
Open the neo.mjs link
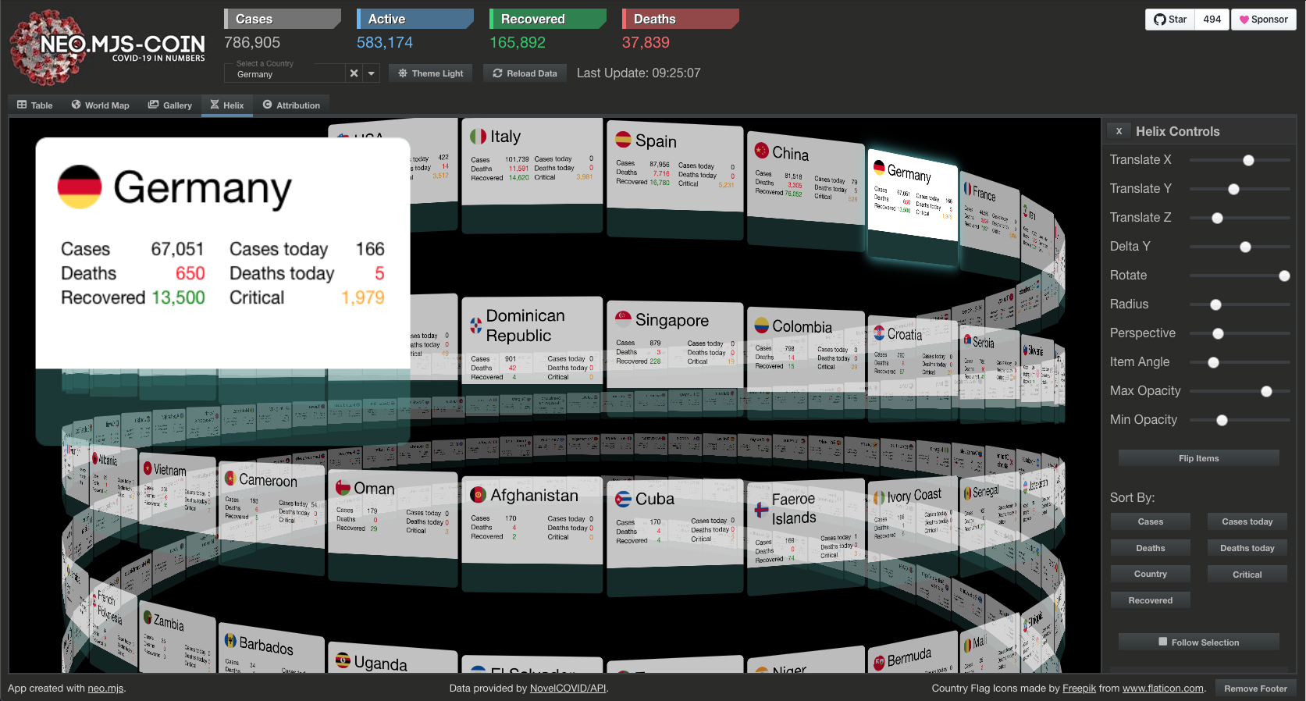coord(105,689)
